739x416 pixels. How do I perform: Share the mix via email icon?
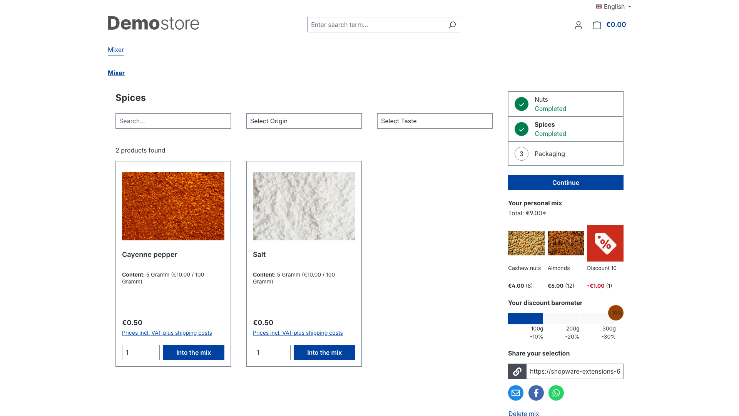[x=516, y=393]
